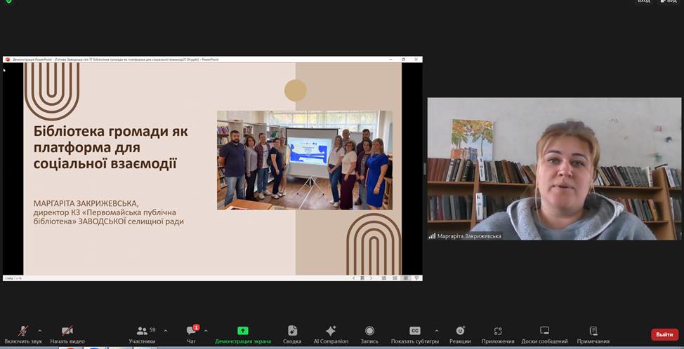Open the Реакции reactions menu
The width and height of the screenshot is (684, 349).
pos(460,335)
